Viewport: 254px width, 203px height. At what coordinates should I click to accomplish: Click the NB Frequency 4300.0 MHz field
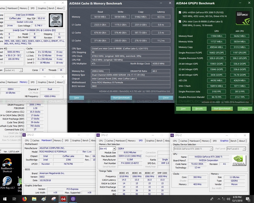pos(50,96)
